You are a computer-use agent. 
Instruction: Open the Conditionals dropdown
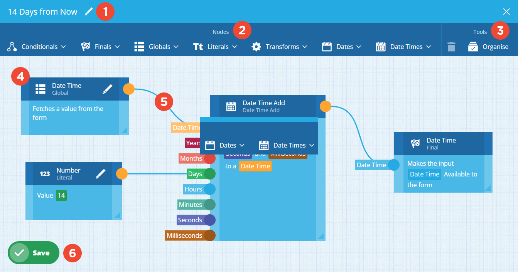coord(37,47)
